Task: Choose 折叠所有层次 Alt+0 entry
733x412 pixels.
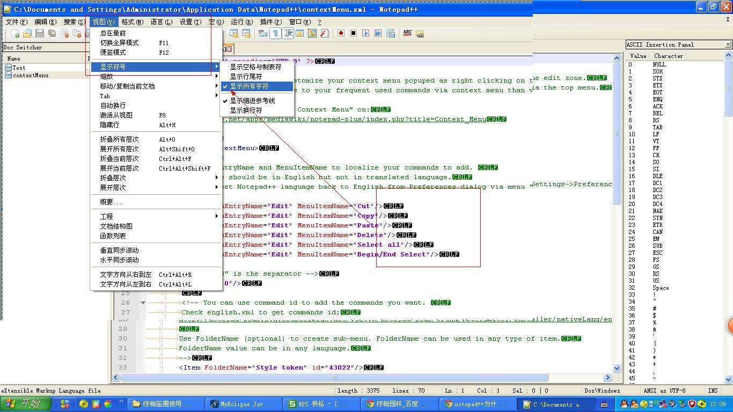Action: (x=156, y=139)
